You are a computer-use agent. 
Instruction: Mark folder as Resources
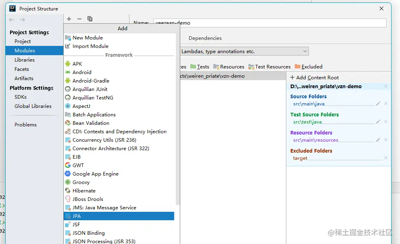click(x=229, y=67)
